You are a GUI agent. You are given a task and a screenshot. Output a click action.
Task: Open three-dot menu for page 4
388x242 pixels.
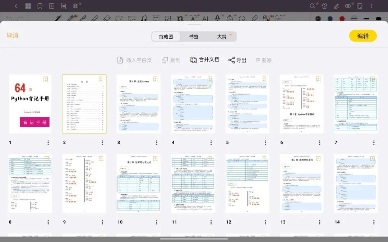pyautogui.click(x=211, y=142)
